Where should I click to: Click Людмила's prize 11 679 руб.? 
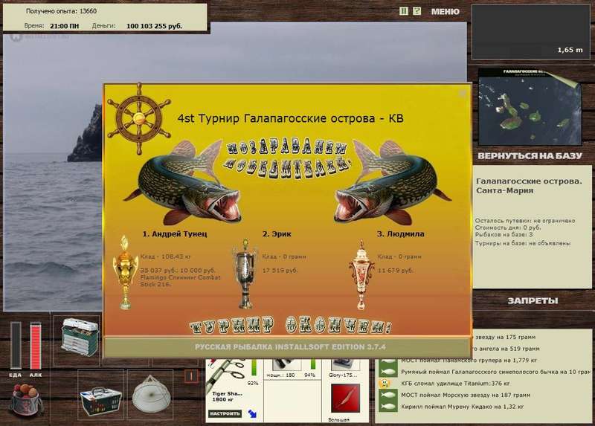tap(395, 271)
